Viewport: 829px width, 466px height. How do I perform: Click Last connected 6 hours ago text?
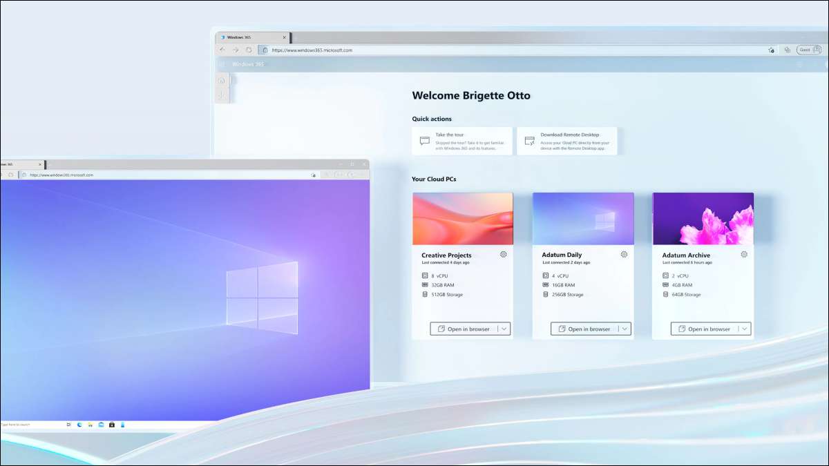point(687,262)
